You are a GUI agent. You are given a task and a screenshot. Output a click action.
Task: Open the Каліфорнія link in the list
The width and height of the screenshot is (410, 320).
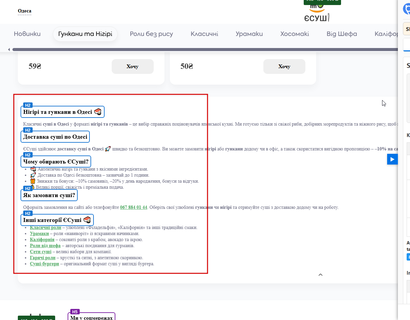click(42, 239)
